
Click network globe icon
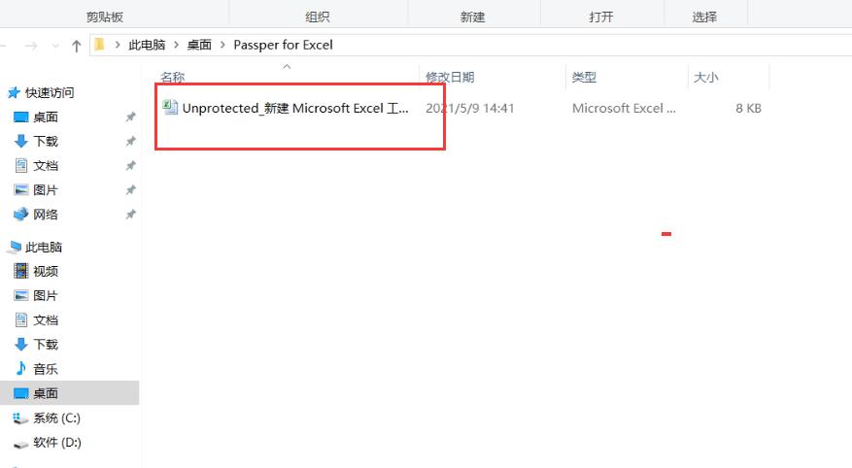(x=20, y=215)
